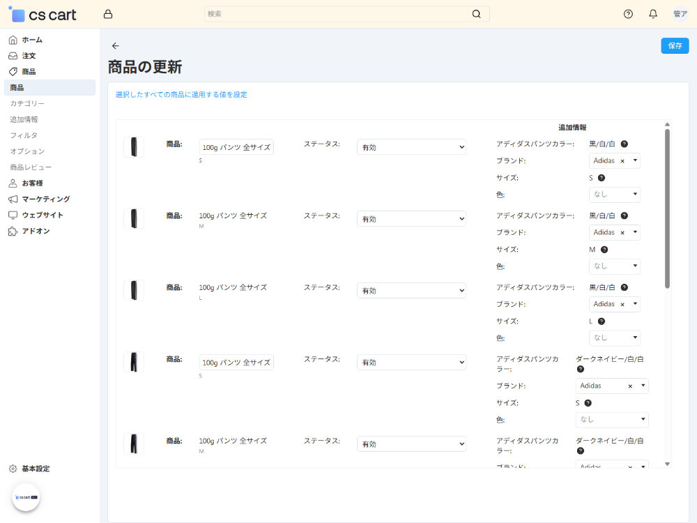The image size is (697, 523).
Task: Open the first product's ステータス dropdown
Action: tap(411, 146)
